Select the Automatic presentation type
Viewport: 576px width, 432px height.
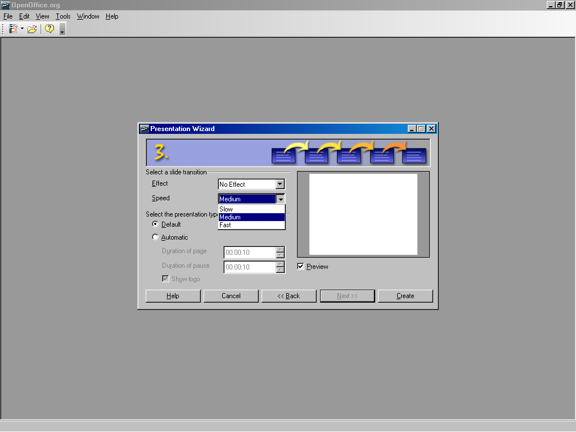(155, 237)
